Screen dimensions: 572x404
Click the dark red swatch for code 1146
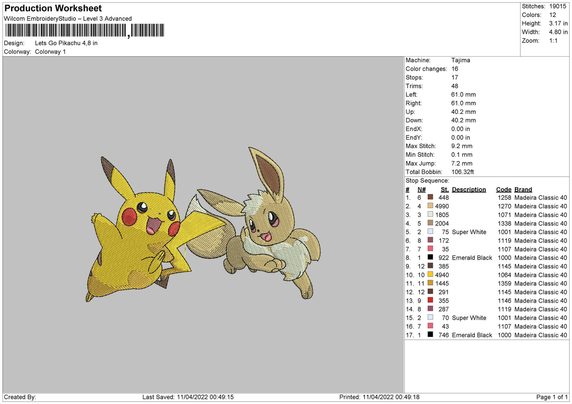431,301
